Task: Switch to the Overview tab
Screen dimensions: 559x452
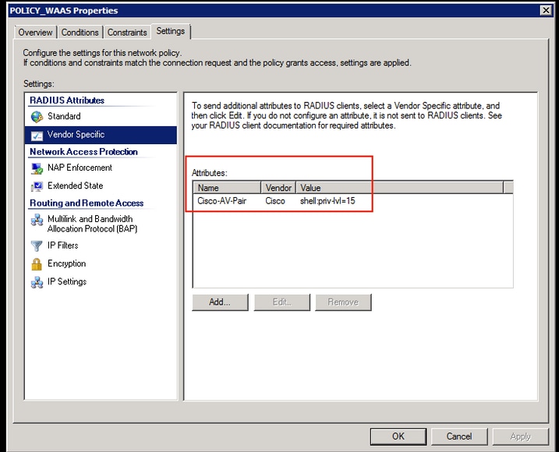Action: pos(35,33)
